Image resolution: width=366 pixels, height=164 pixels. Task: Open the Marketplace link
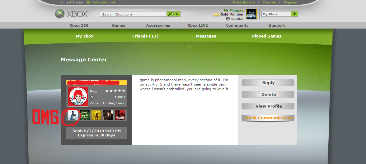pyautogui.click(x=243, y=2)
